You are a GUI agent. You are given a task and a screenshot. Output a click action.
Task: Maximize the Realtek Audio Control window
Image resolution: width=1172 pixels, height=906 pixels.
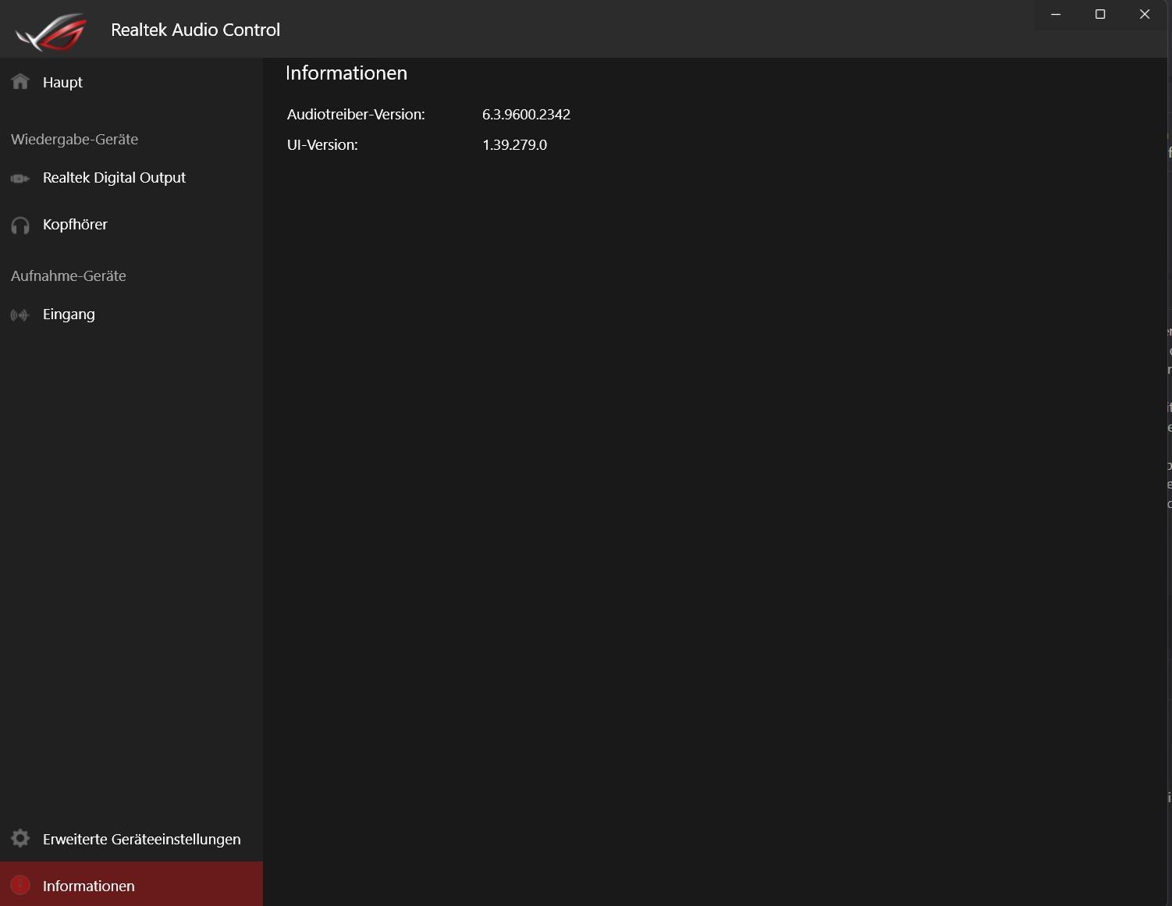pyautogui.click(x=1100, y=15)
